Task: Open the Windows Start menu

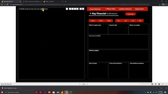Action: (2, 92)
